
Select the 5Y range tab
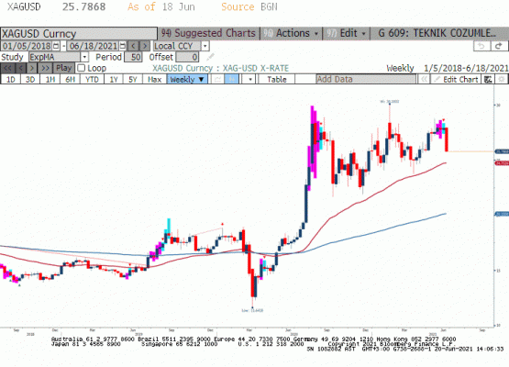click(133, 79)
